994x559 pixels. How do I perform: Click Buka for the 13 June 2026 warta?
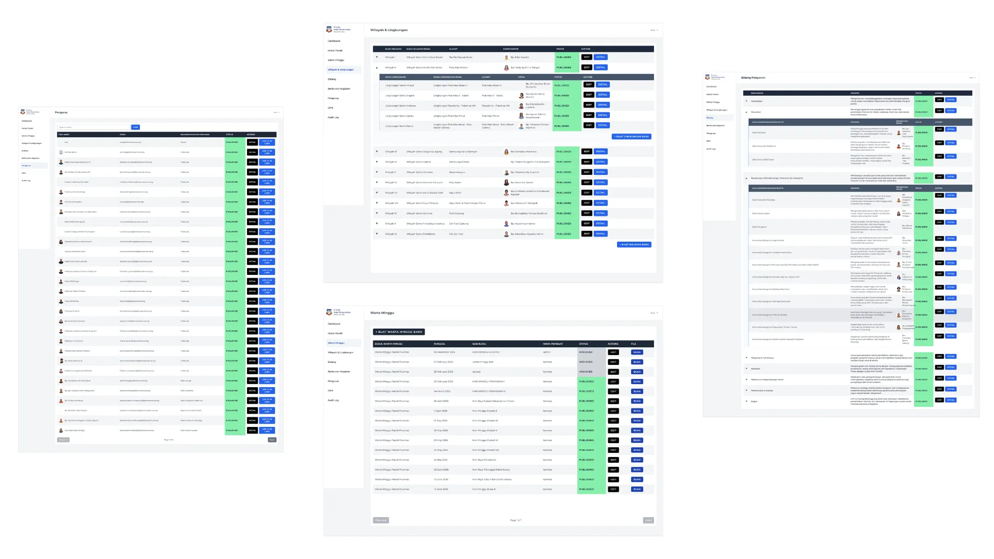637,489
